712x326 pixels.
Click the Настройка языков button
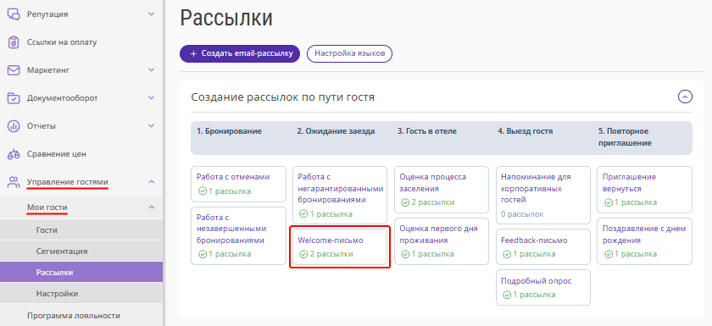[x=349, y=53]
